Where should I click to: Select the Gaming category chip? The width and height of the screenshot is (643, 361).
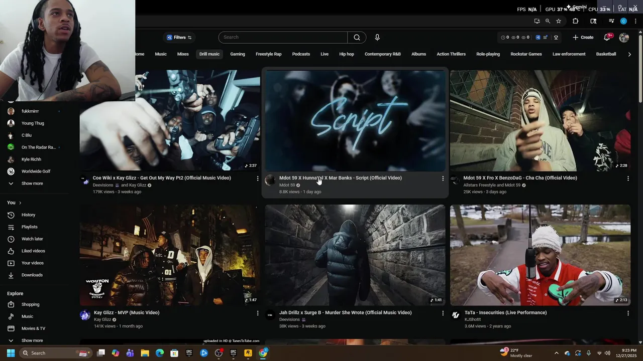(238, 54)
